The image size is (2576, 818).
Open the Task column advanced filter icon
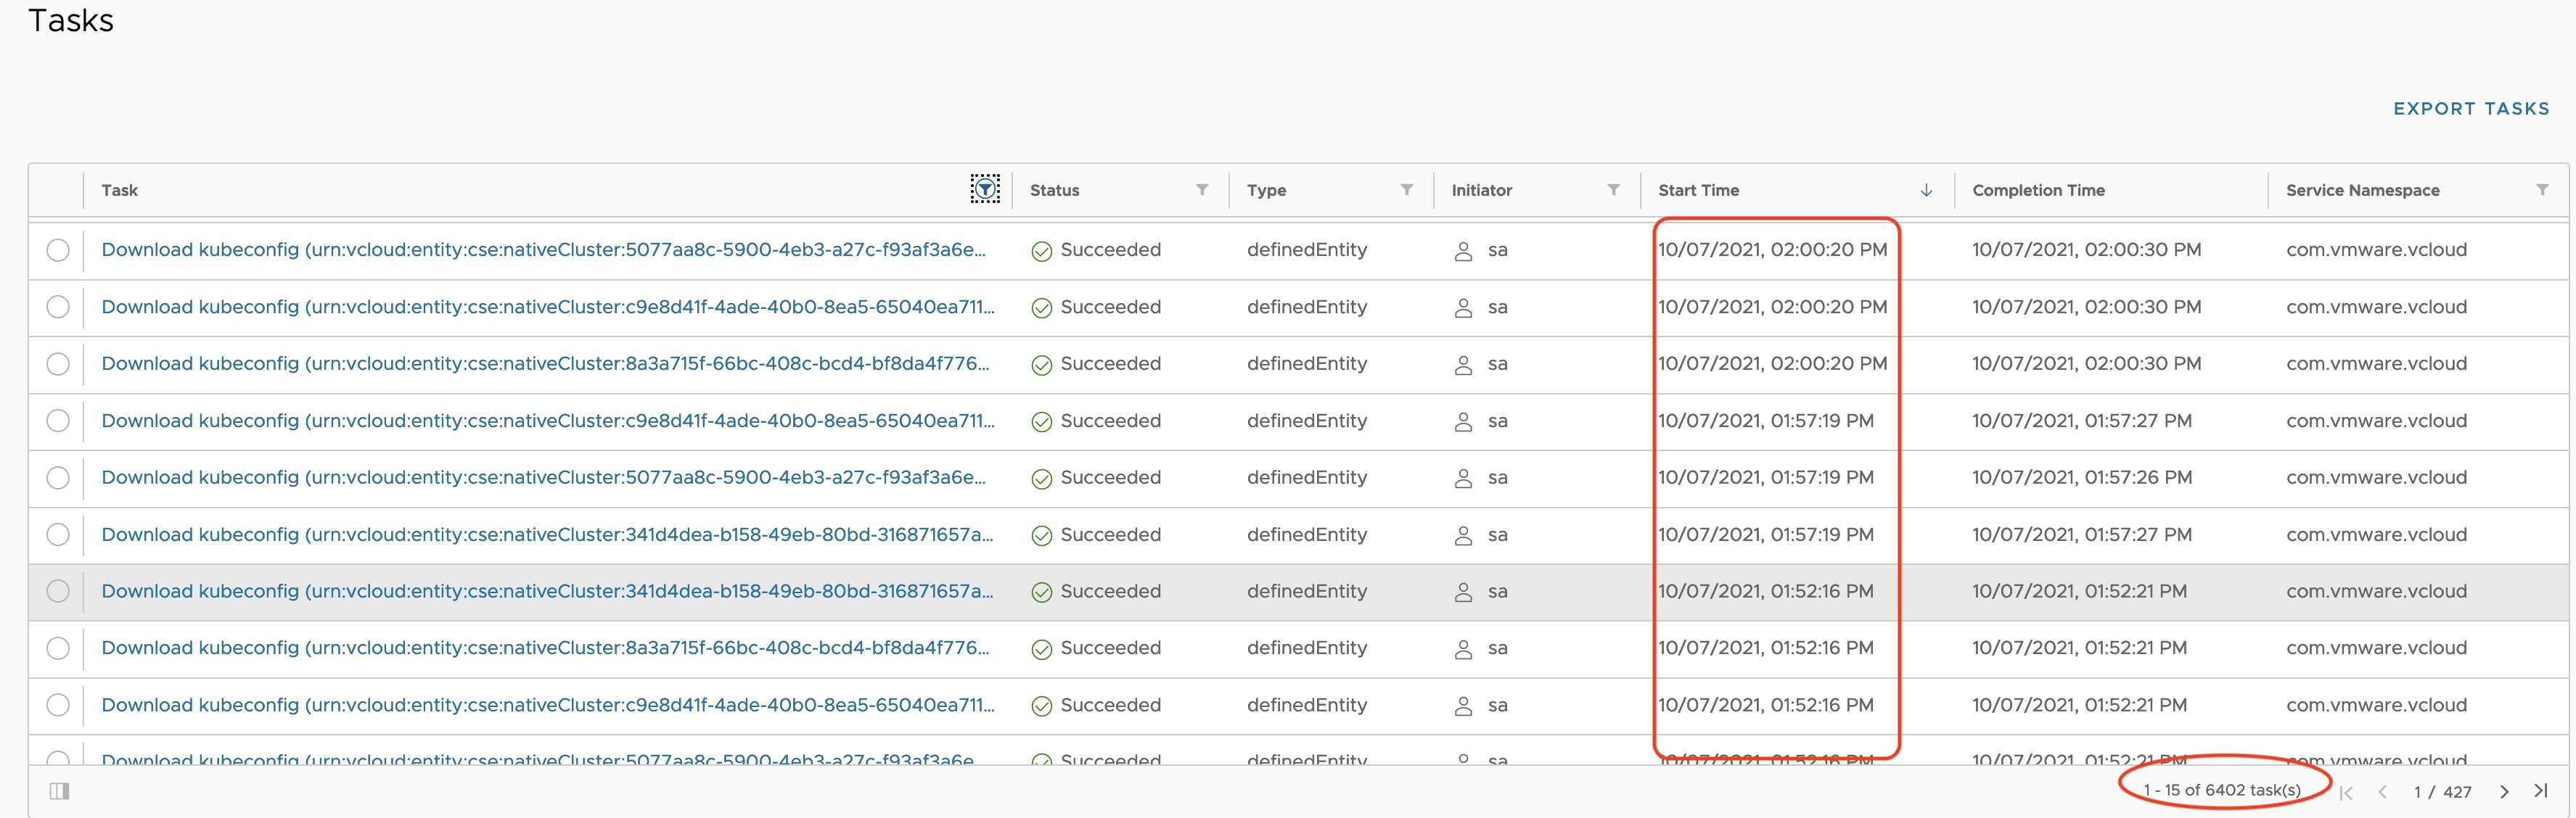[985, 189]
